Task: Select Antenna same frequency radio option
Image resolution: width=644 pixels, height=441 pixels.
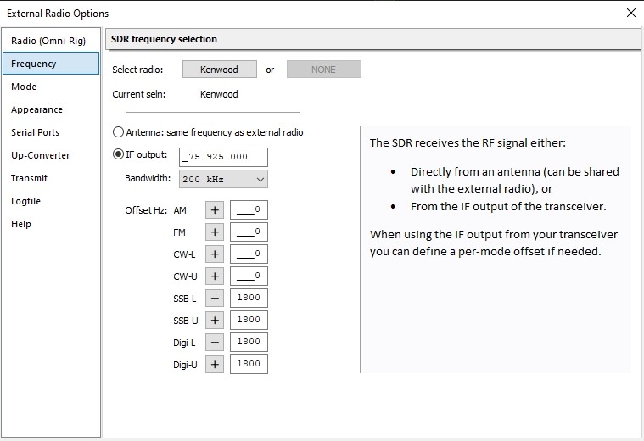Action: (x=119, y=132)
